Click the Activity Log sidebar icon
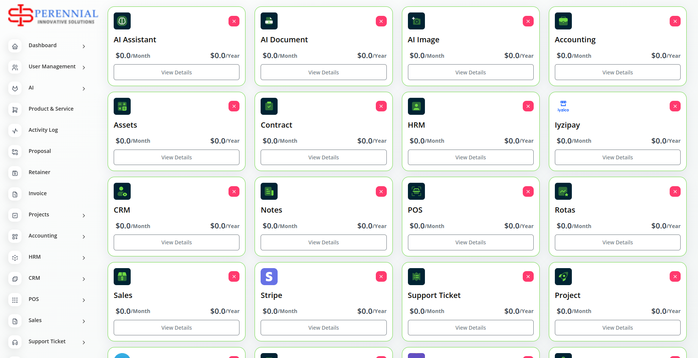The width and height of the screenshot is (698, 358). [15, 131]
